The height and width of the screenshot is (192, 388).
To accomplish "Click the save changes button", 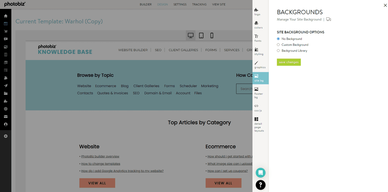I will [289, 62].
